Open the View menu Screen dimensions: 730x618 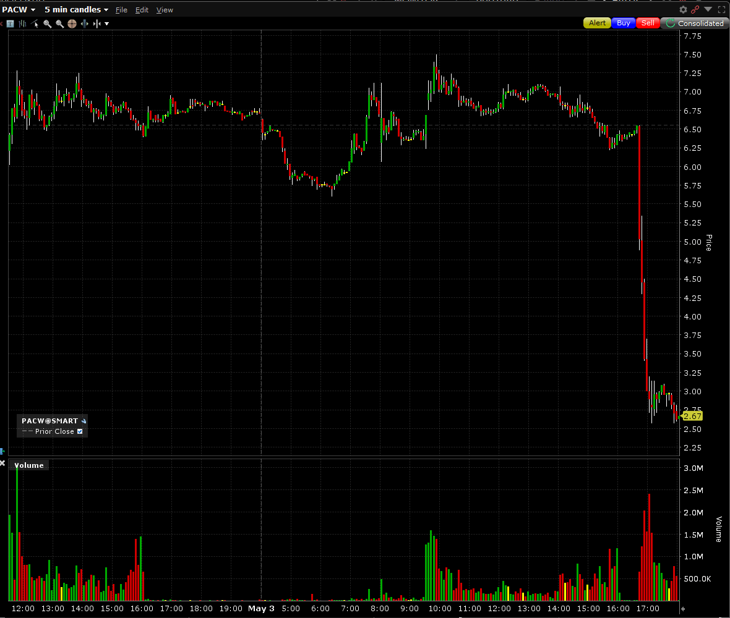coord(164,9)
